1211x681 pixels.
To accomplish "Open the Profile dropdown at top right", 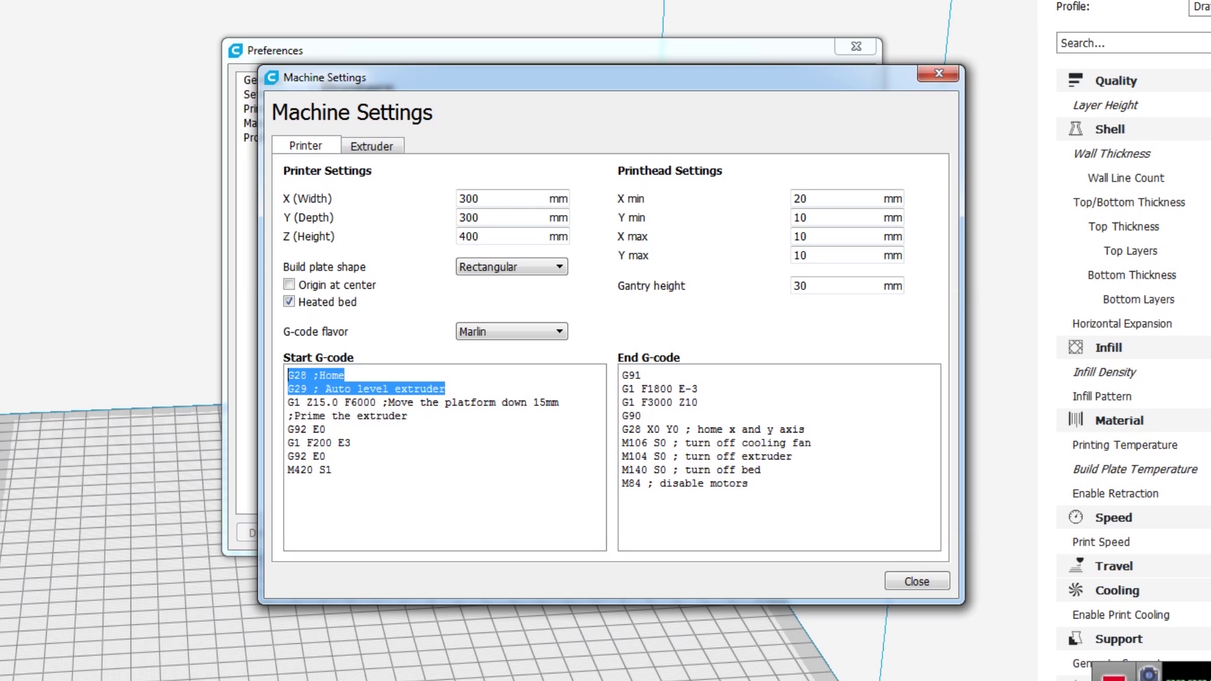I will click(x=1202, y=7).
